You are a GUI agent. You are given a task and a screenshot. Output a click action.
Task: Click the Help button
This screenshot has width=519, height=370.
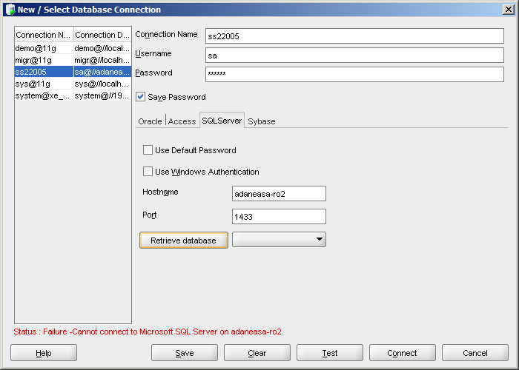coord(44,353)
